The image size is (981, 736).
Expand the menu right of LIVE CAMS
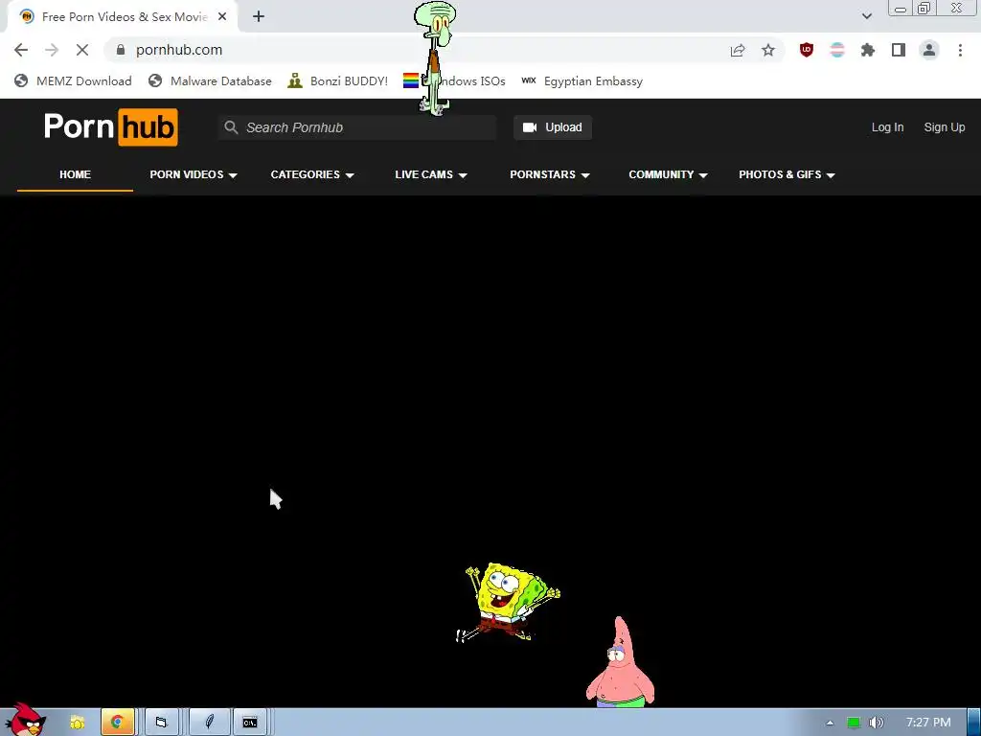549,174
